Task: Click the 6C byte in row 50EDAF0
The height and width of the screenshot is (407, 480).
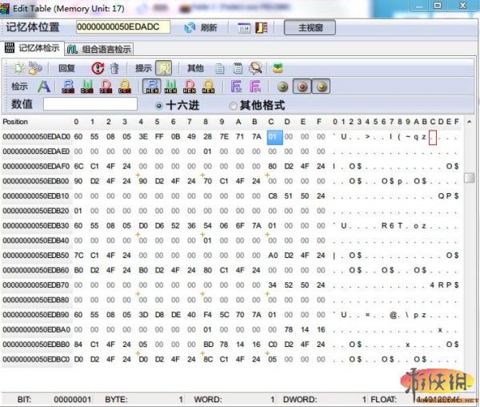Action: tap(78, 167)
